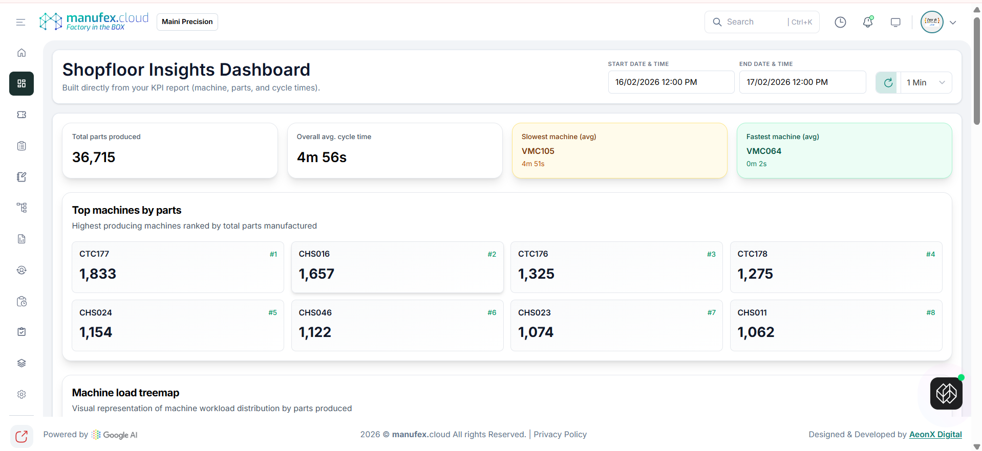Edit the Start Date & Time field

click(671, 82)
